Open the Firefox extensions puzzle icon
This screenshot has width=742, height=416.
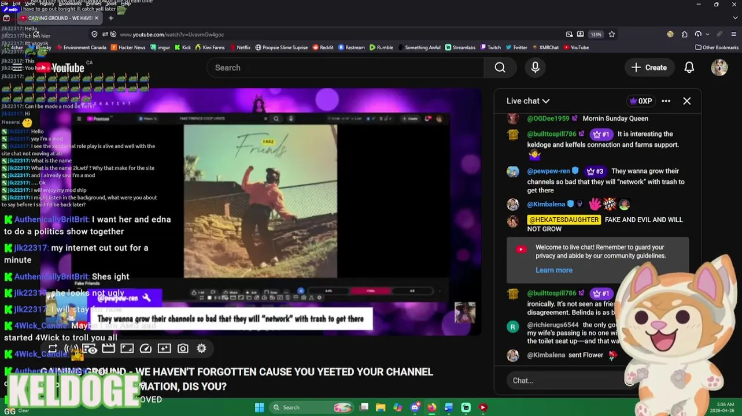pos(684,34)
